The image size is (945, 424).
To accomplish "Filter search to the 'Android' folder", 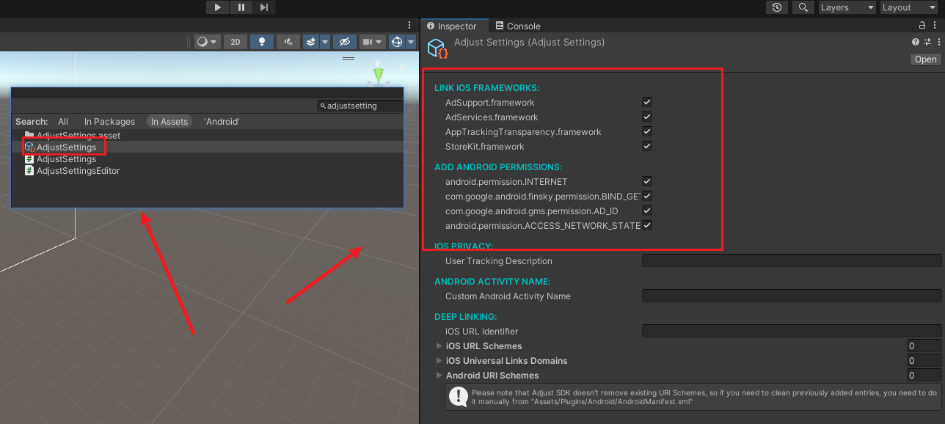I will click(x=222, y=122).
